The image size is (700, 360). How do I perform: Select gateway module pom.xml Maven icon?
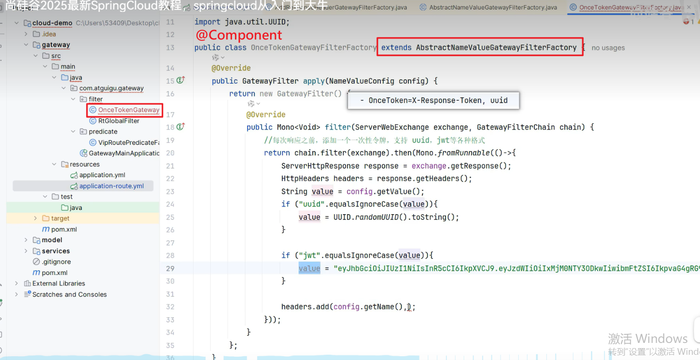tap(46, 229)
